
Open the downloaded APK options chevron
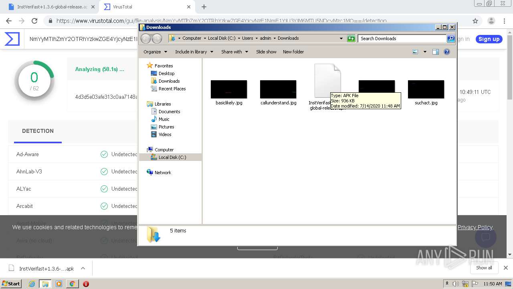83,268
